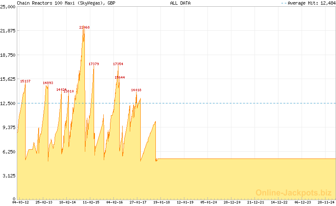The image size is (336, 206).
Task: Select the 17379 peak marker
Action: pos(94,64)
